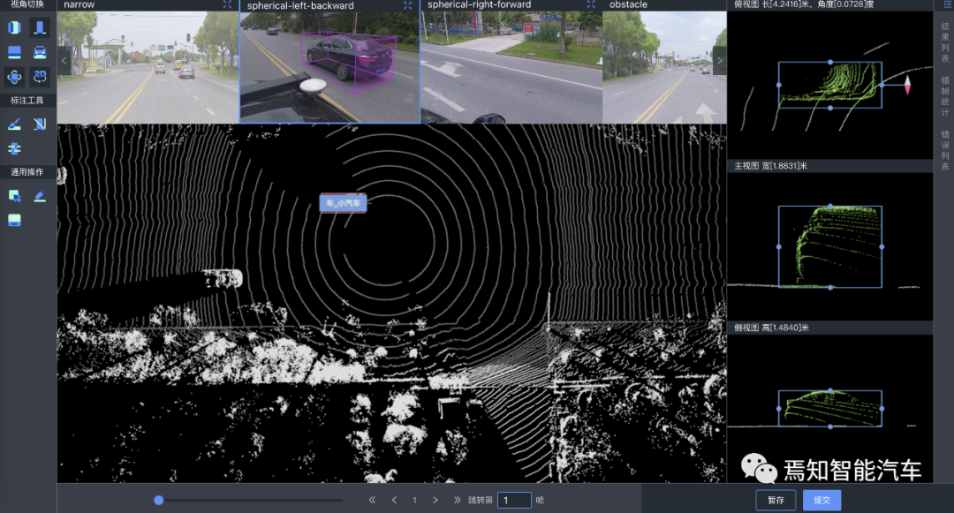
Task: Click the 提交 submit button
Action: pyautogui.click(x=821, y=500)
